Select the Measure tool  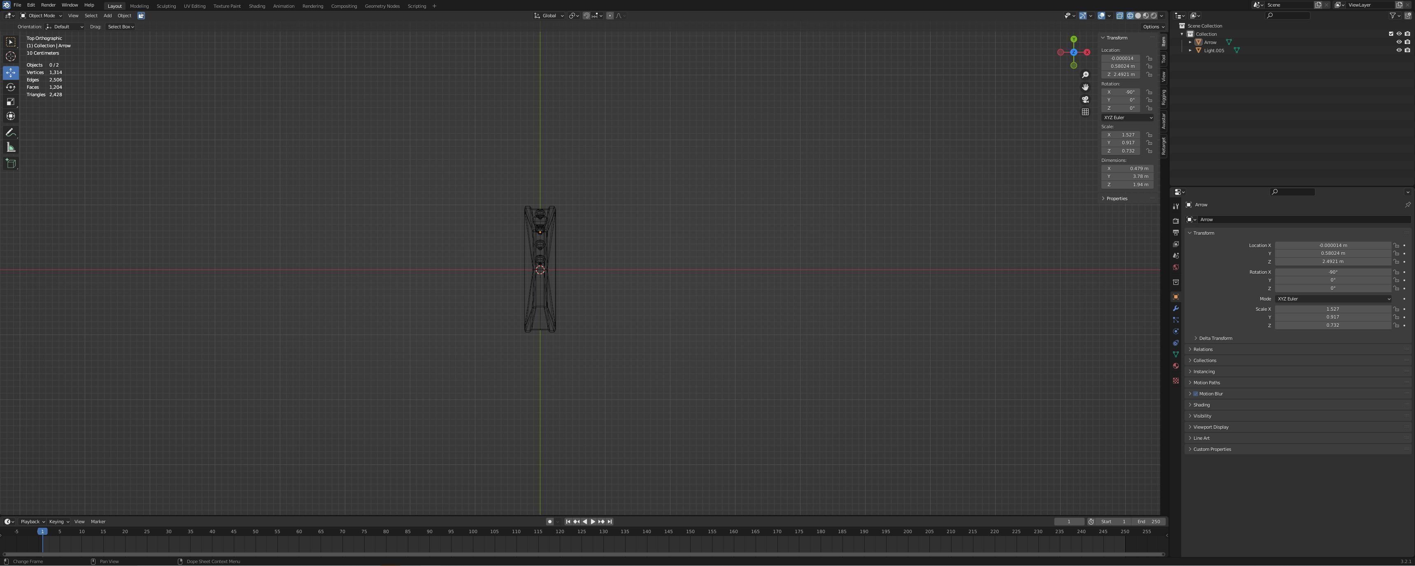[11, 147]
